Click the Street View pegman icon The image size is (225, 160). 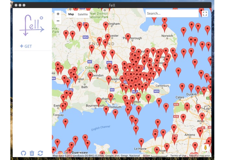206,147
